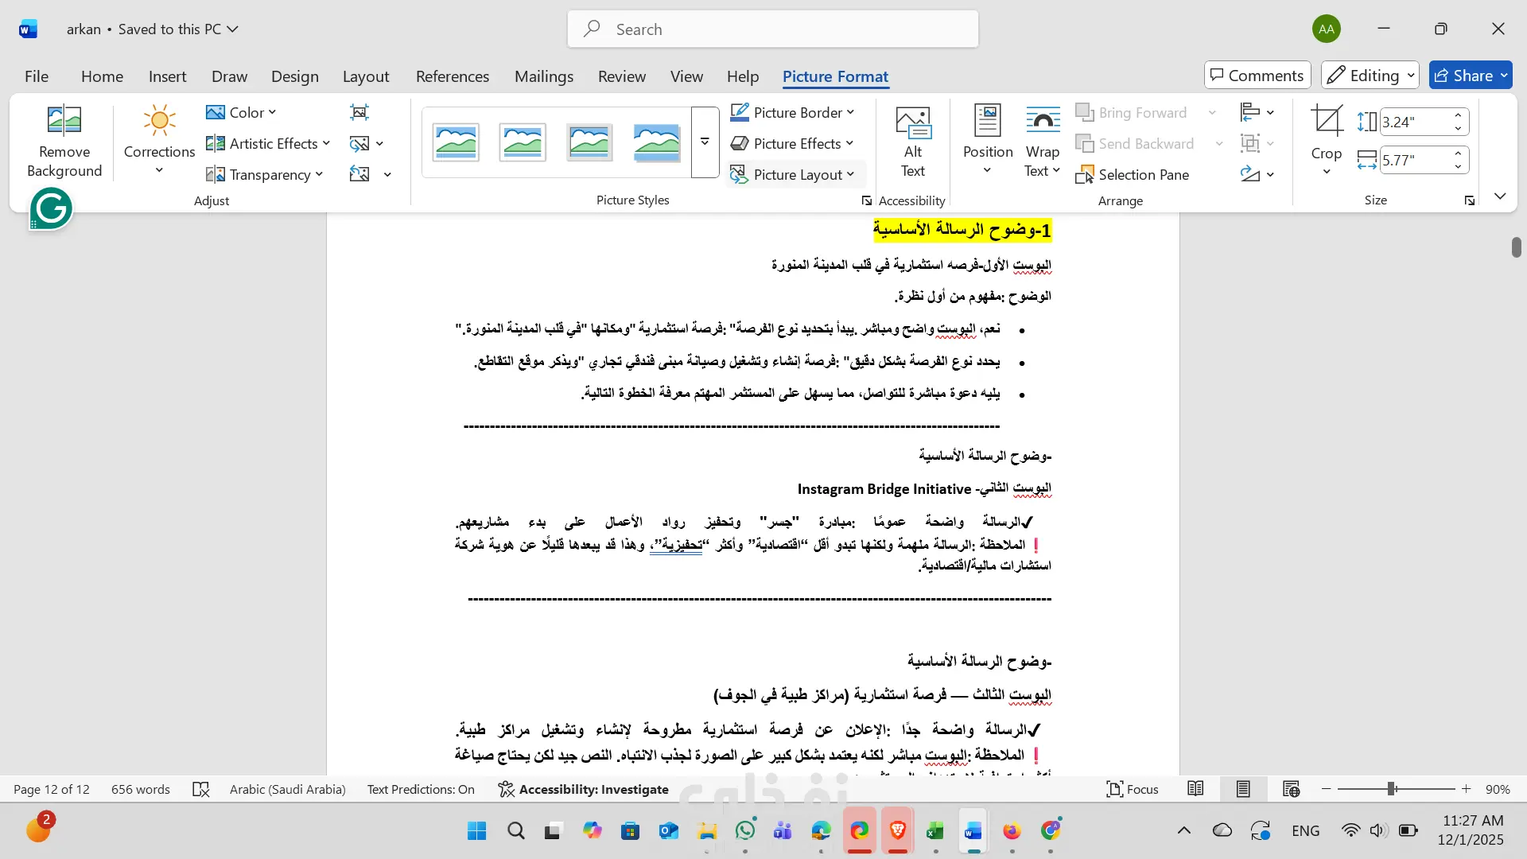Switch to Read Mode view

(x=1195, y=789)
